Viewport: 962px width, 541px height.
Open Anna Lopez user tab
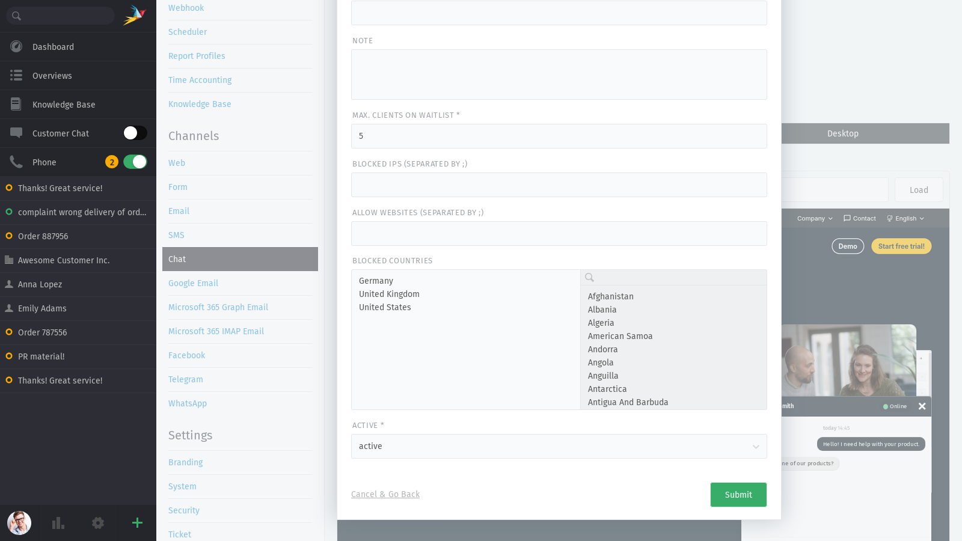click(78, 284)
